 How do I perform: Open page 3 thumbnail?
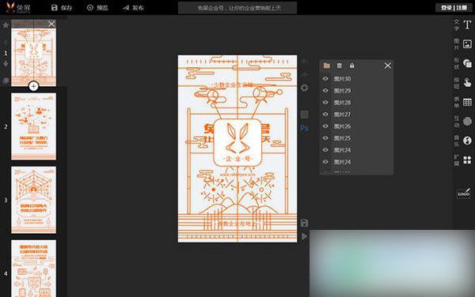pos(33,200)
